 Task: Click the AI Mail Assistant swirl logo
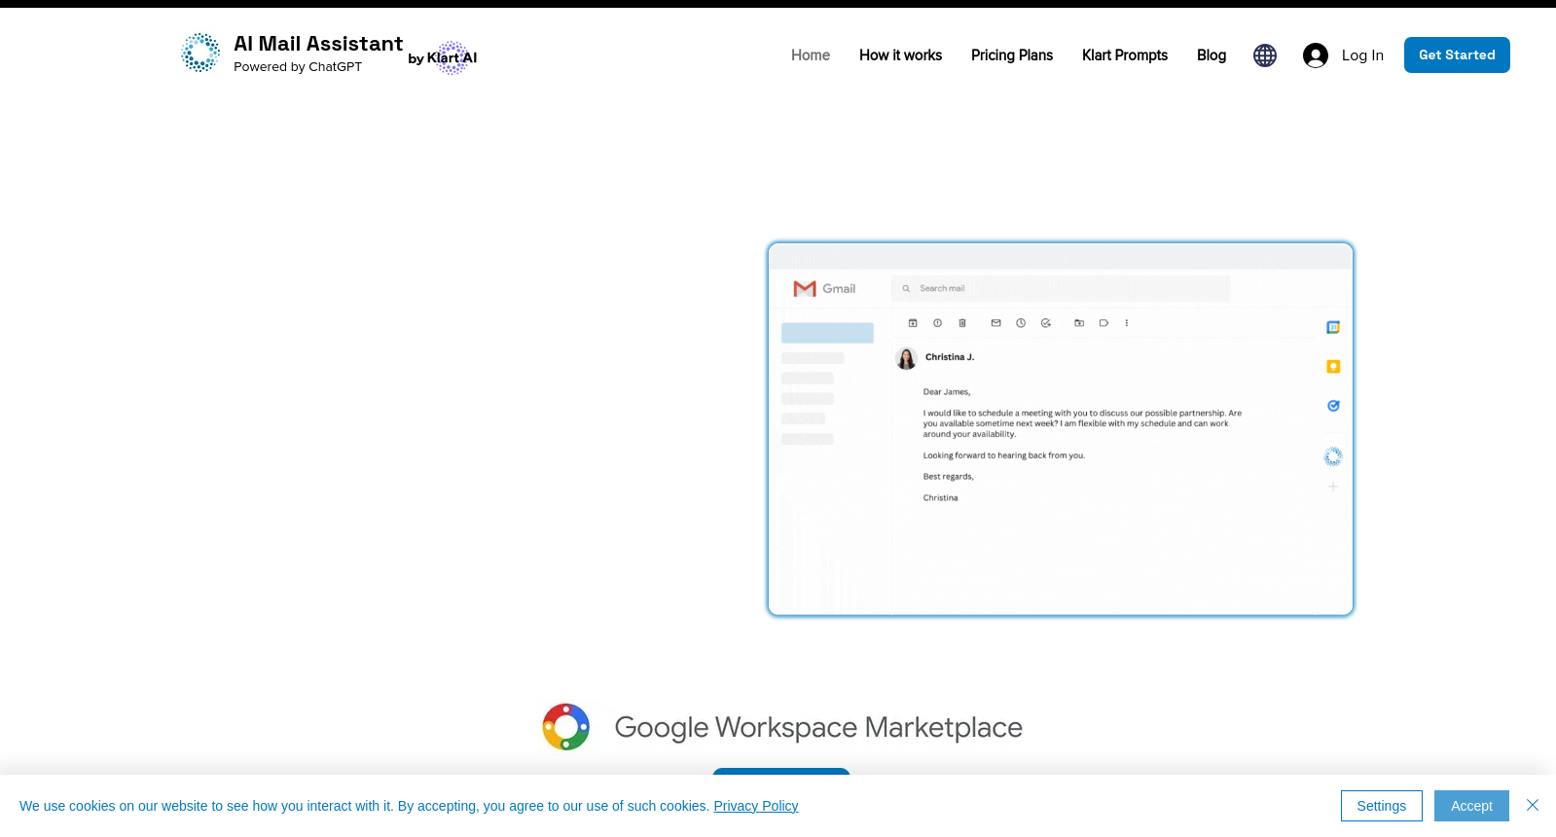tap(200, 53)
